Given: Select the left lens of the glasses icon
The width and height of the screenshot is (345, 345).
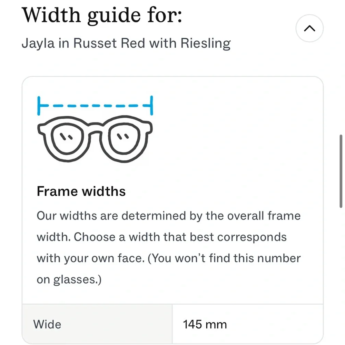Looking at the screenshot, I should tap(66, 140).
